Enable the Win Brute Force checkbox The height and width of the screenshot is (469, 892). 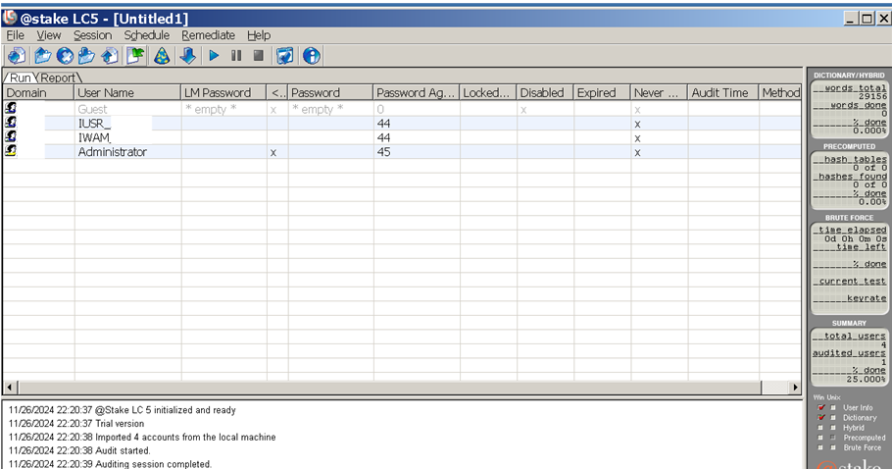[820, 448]
